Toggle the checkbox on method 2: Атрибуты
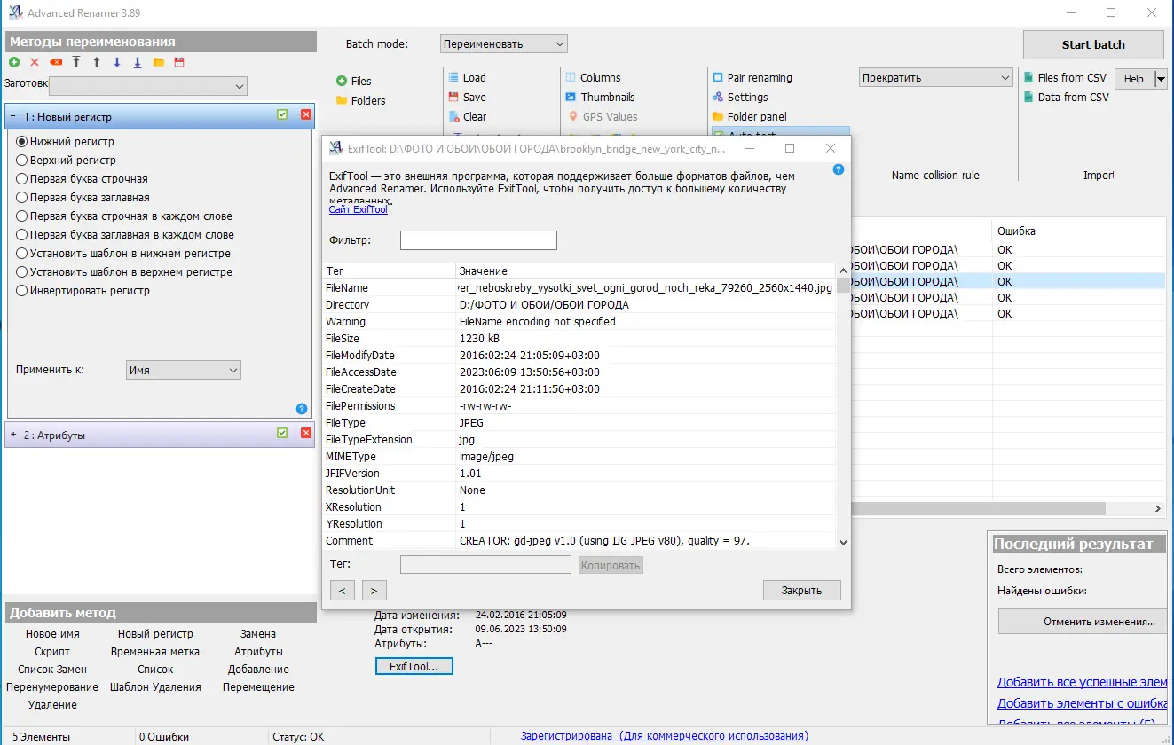The width and height of the screenshot is (1174, 745). [282, 435]
